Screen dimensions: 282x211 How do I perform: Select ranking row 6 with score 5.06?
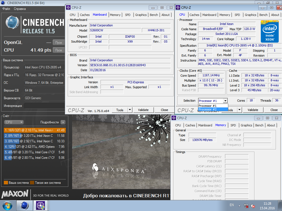coord(35,158)
